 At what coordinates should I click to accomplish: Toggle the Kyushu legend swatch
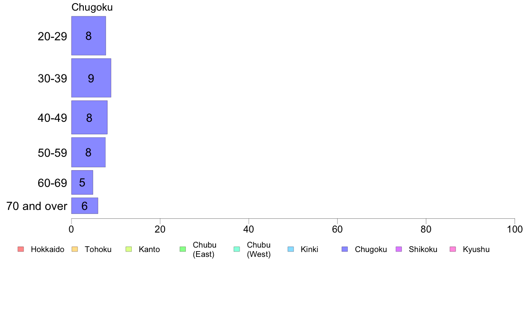453,249
